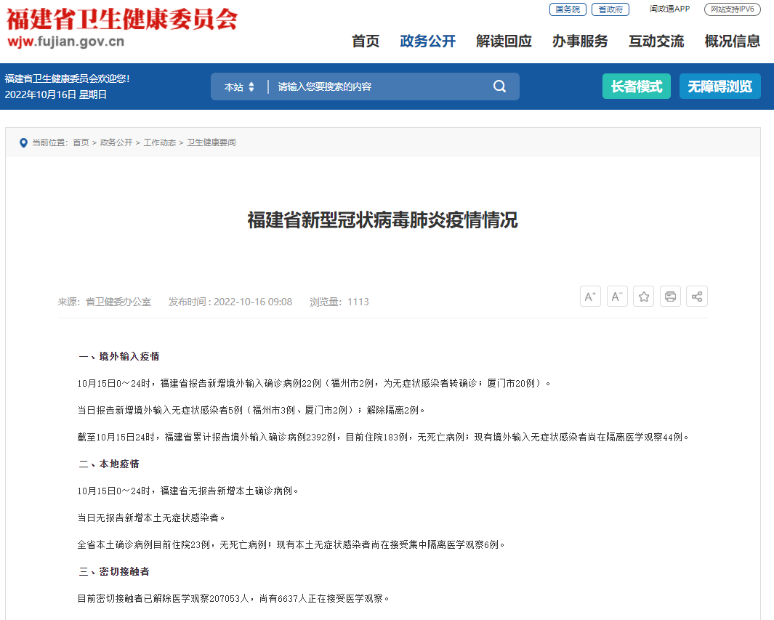This screenshot has height=620, width=774.
Task: Decrease article font size with A-
Action: [x=617, y=297]
